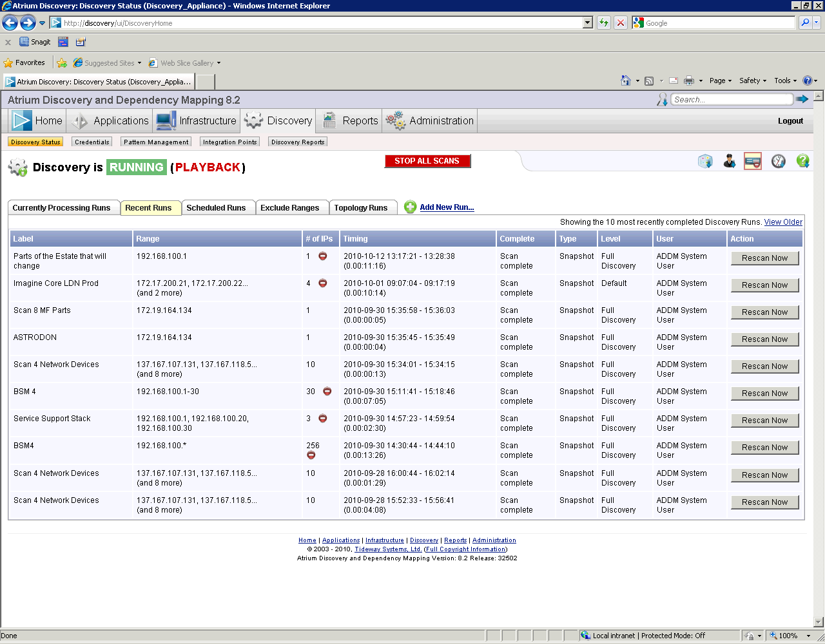825x644 pixels.
Task: Click red icon in Parts of the Estate row
Action: (323, 256)
